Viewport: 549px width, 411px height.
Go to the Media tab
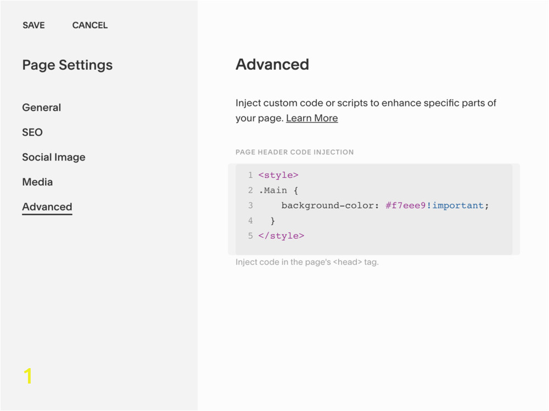point(37,182)
